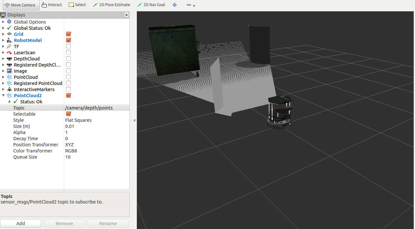Click the LaserScan display icon

[9, 52]
